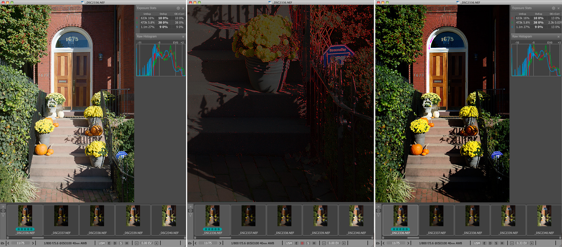Click filmstrip filter funnel in left window

coord(3,215)
